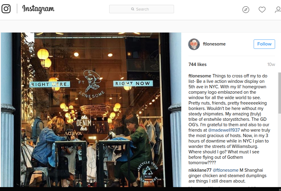
Task: Click the storefront window post photo
Action: tap(91, 110)
